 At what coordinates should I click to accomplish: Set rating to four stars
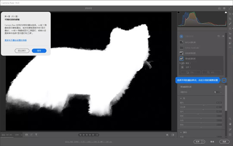pyautogui.click(x=90, y=135)
